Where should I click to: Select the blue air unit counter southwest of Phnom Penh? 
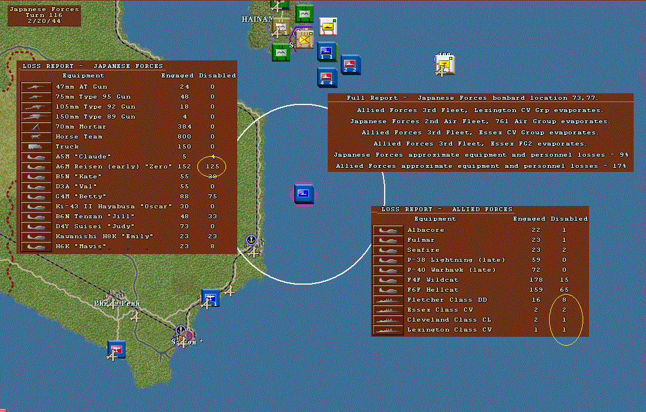click(117, 349)
